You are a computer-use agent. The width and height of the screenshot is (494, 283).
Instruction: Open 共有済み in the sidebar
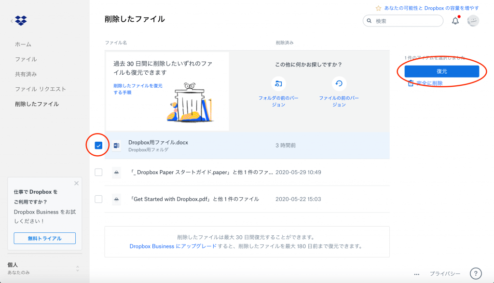(x=26, y=74)
